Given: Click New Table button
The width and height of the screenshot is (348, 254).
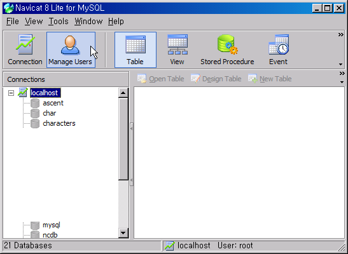Looking at the screenshot, I should coord(270,79).
